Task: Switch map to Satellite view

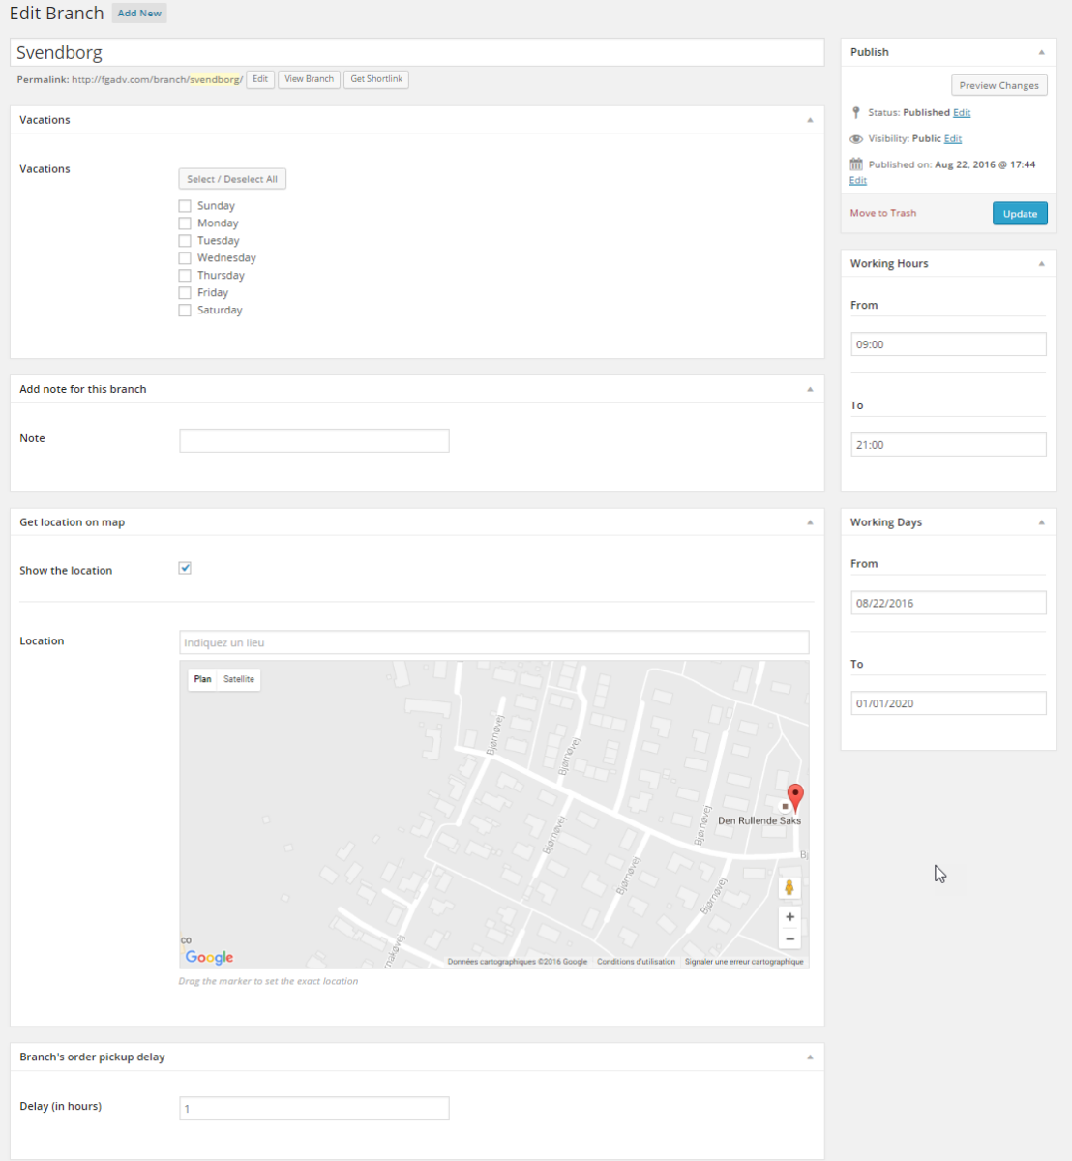Action: pyautogui.click(x=239, y=679)
